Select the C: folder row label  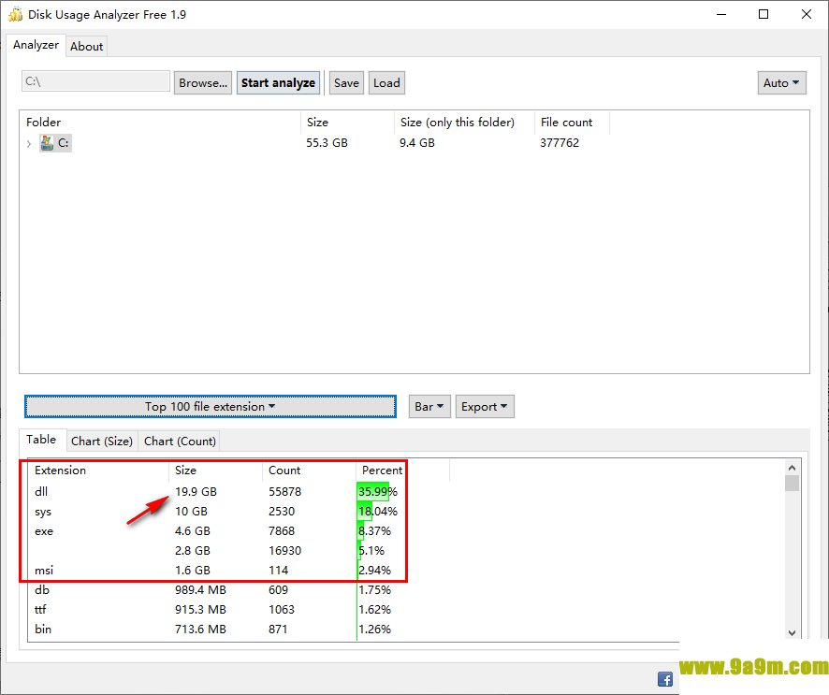tap(63, 143)
